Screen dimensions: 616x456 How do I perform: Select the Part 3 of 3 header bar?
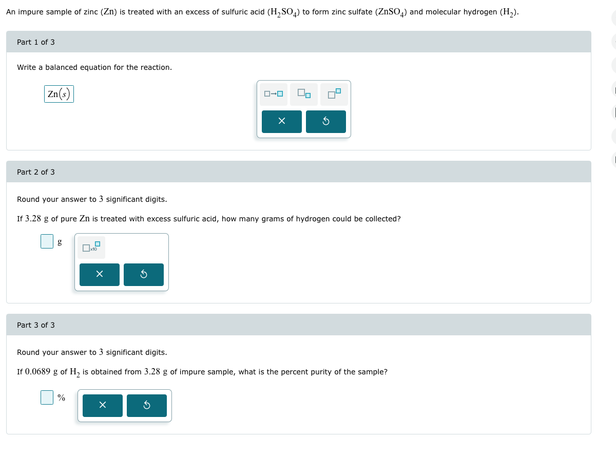298,325
